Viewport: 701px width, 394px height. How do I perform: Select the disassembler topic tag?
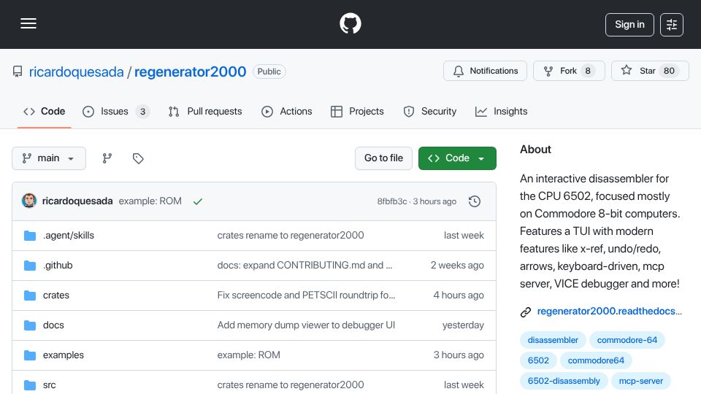point(553,340)
